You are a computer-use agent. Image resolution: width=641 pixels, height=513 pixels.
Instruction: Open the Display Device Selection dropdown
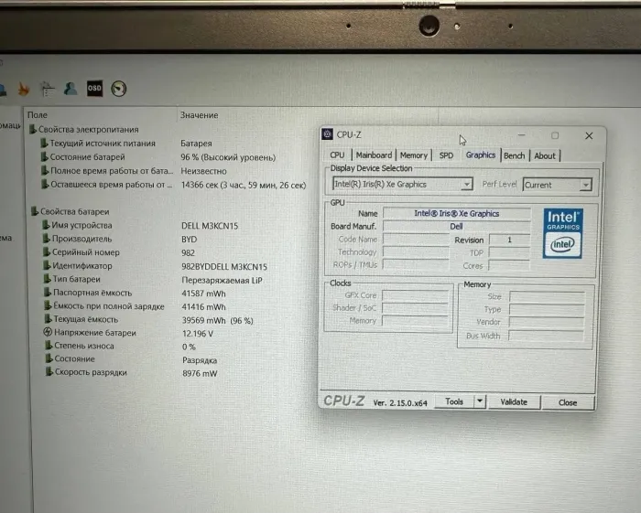click(466, 185)
